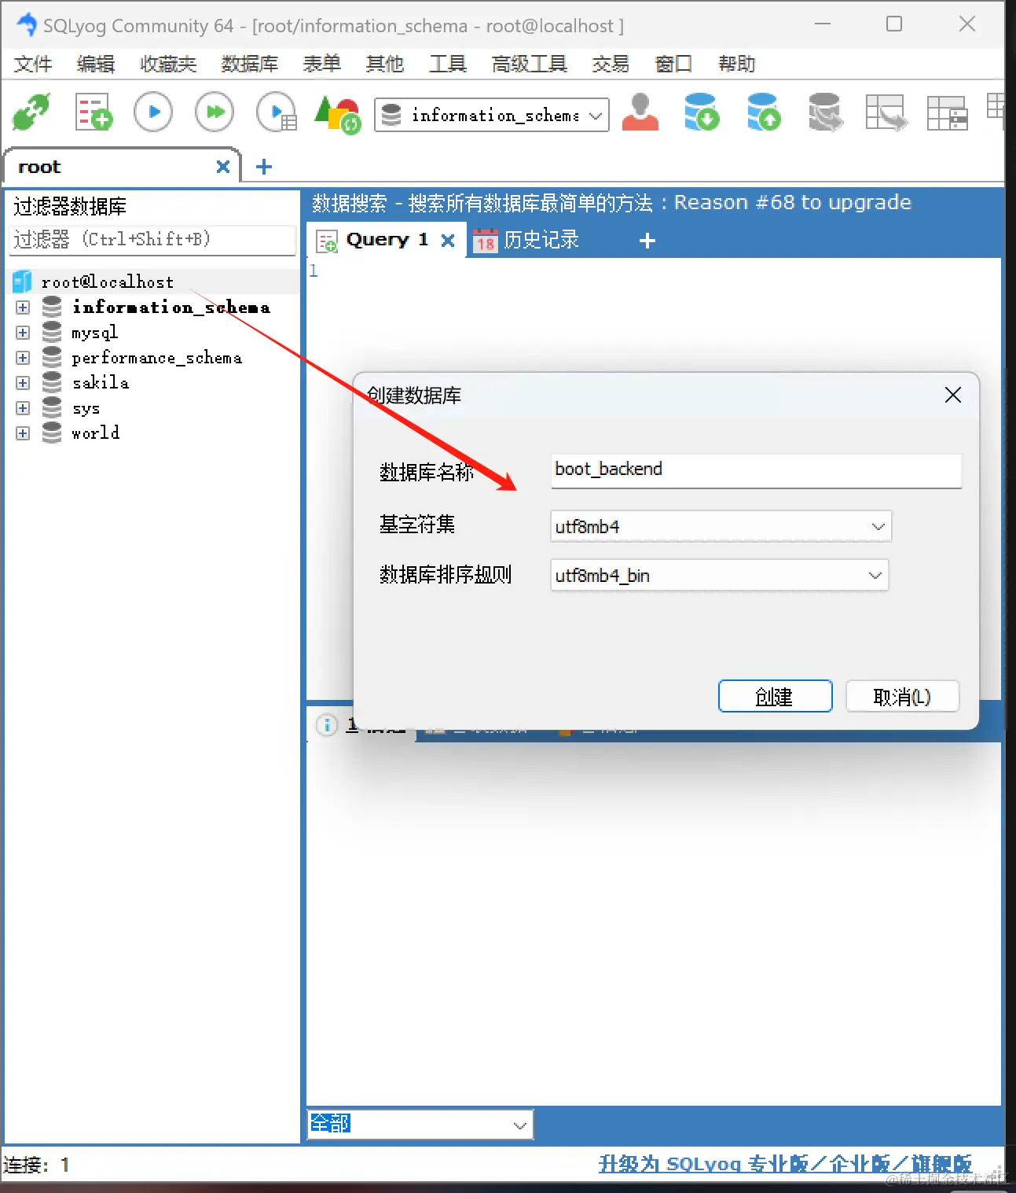
Task: Open the 数据库 menu
Action: pyautogui.click(x=250, y=64)
